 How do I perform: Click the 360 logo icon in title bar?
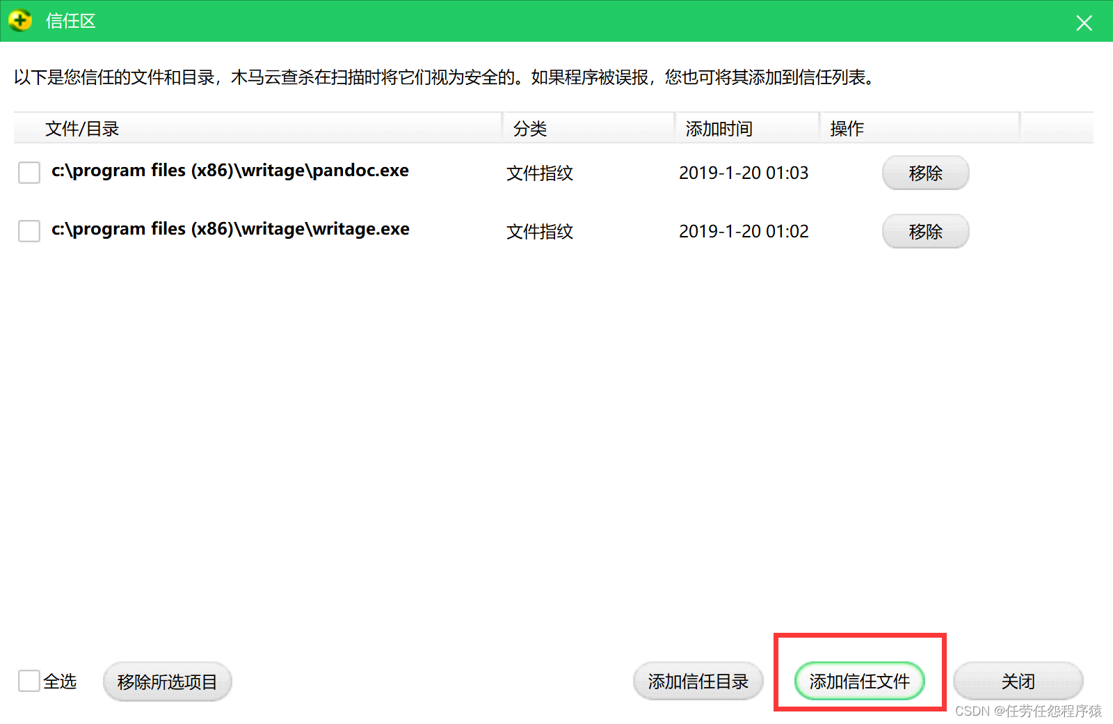pyautogui.click(x=20, y=21)
